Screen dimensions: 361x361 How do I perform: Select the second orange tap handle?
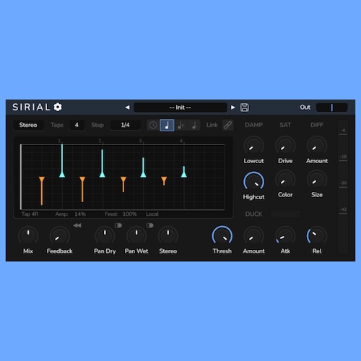[x=82, y=179]
